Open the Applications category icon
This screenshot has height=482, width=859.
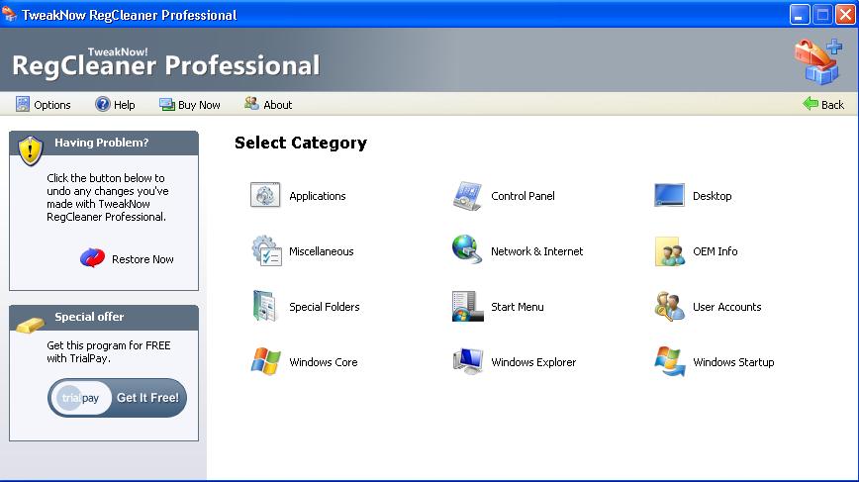pos(265,195)
